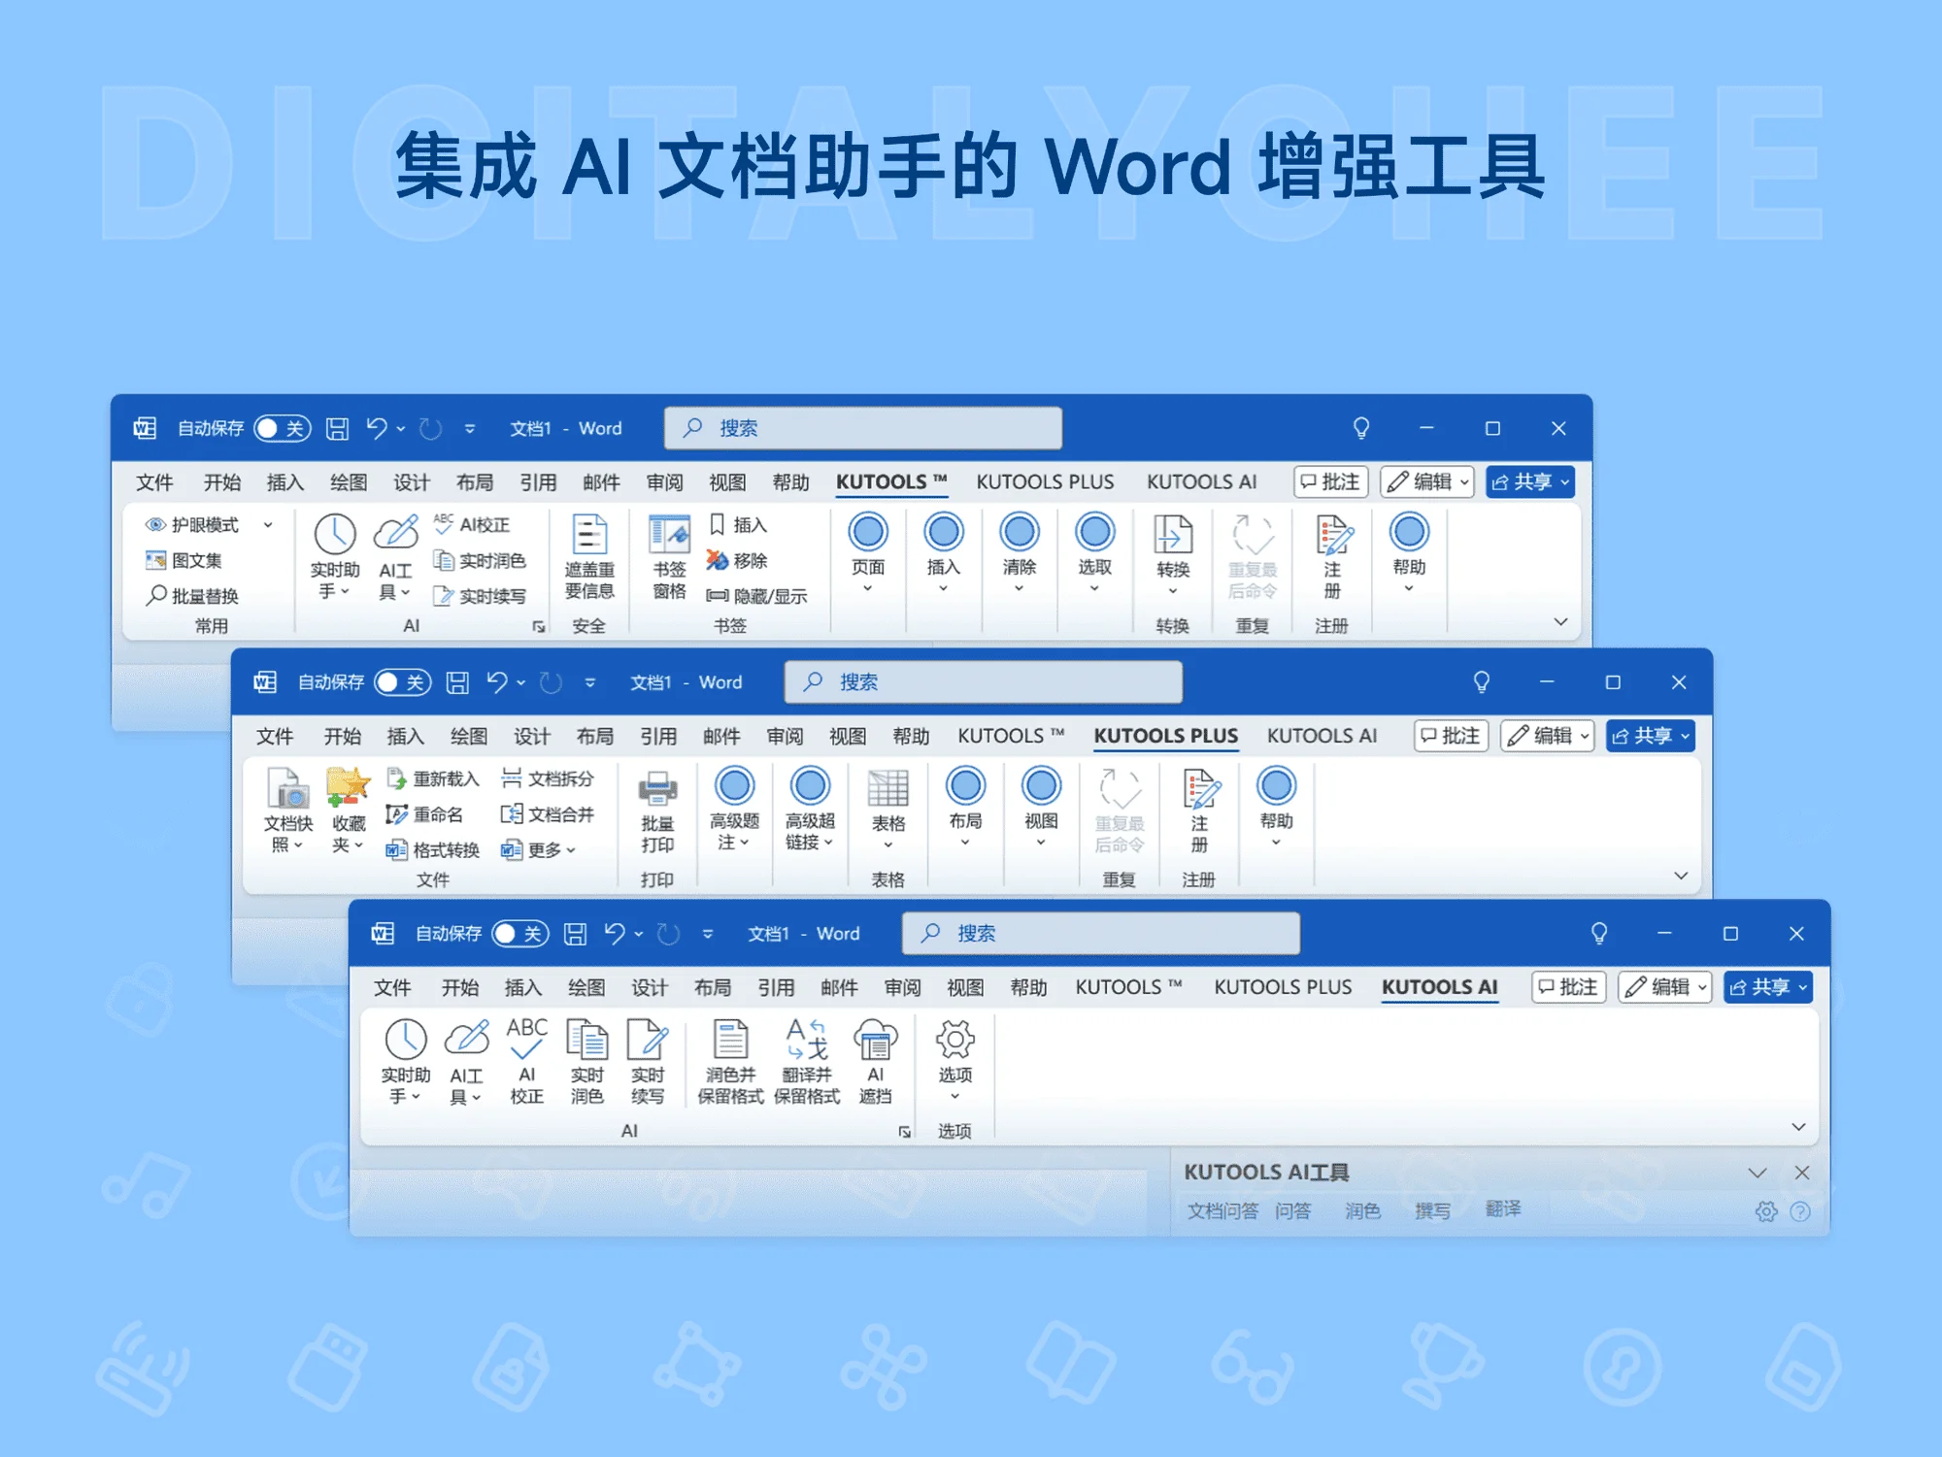1942x1457 pixels.
Task: Click Undo arrow in top window title bar
Action: pyautogui.click(x=377, y=428)
